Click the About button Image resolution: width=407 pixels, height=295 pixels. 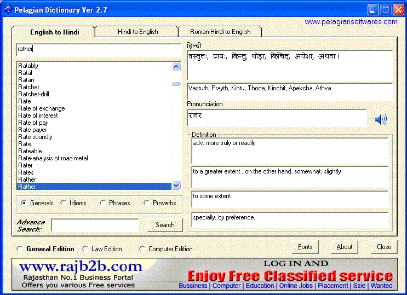(345, 247)
